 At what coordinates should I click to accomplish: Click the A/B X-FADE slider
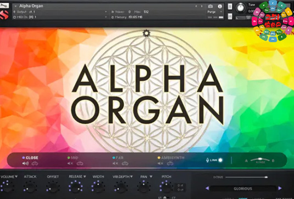click(x=260, y=160)
